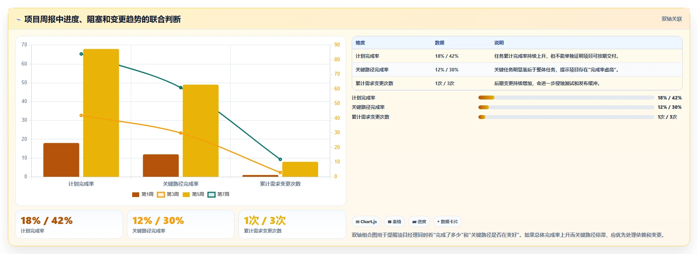The width and height of the screenshot is (698, 254).
Task: Click the 进度 tag
Action: tap(419, 222)
